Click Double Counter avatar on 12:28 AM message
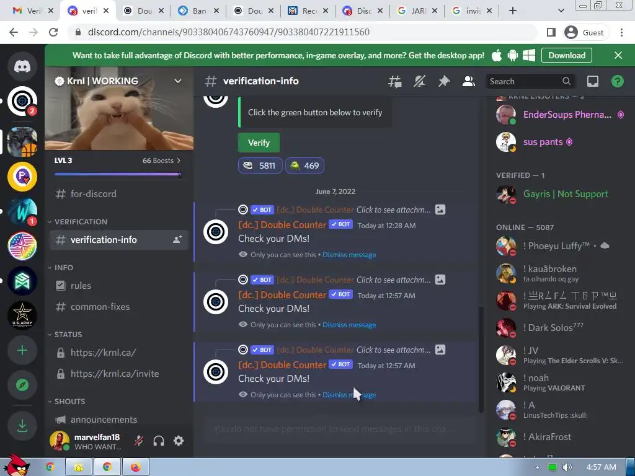The width and height of the screenshot is (635, 476). pyautogui.click(x=216, y=232)
